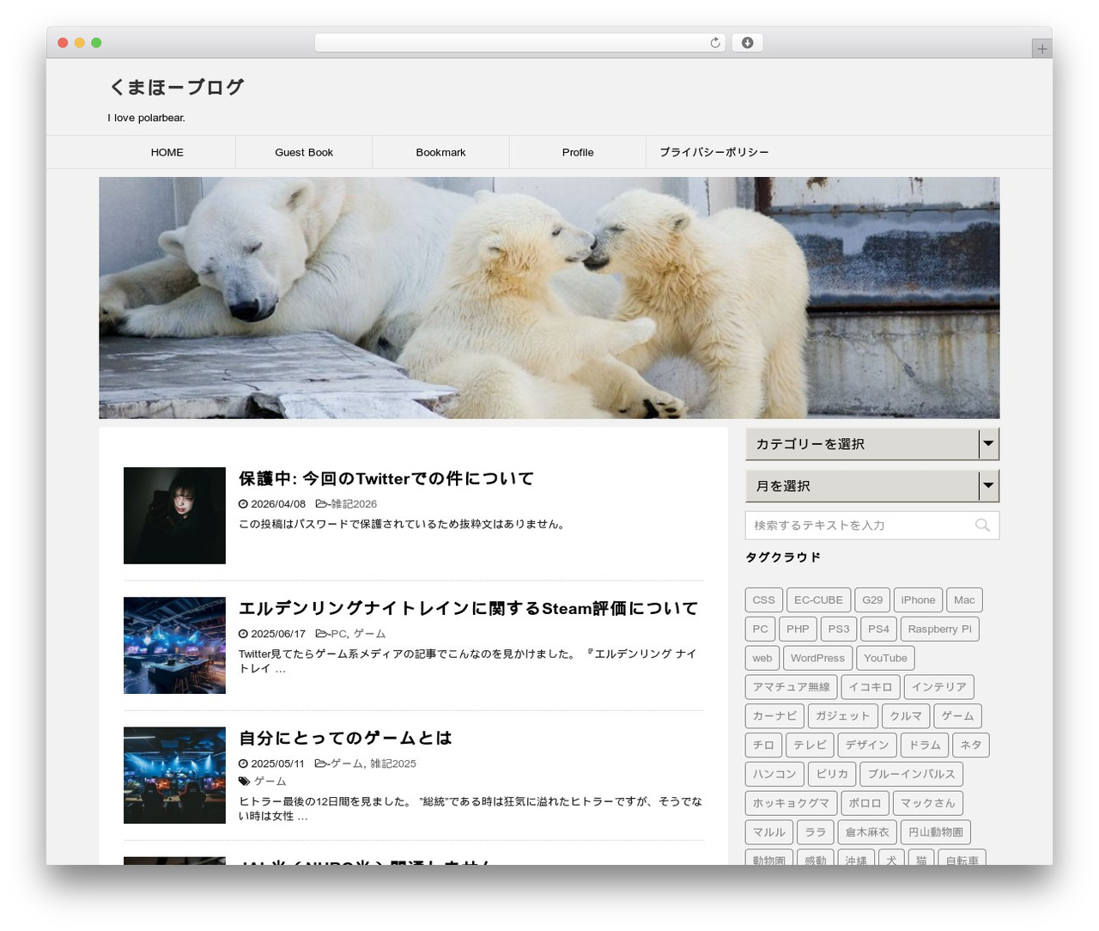Select the テレビ tag
The height and width of the screenshot is (931, 1099).
click(810, 745)
